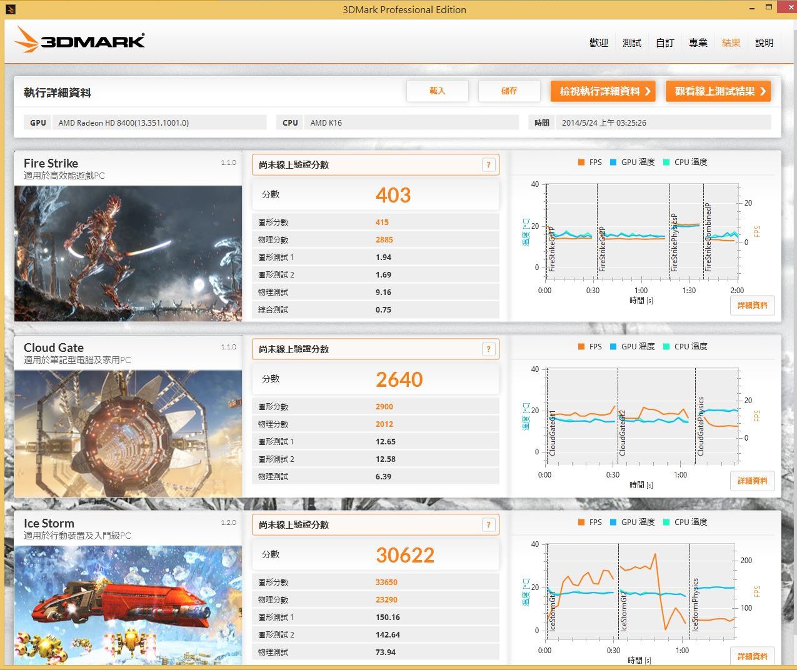The image size is (797, 670).
Task: Click the Cloud Gate title heading
Action: point(53,347)
